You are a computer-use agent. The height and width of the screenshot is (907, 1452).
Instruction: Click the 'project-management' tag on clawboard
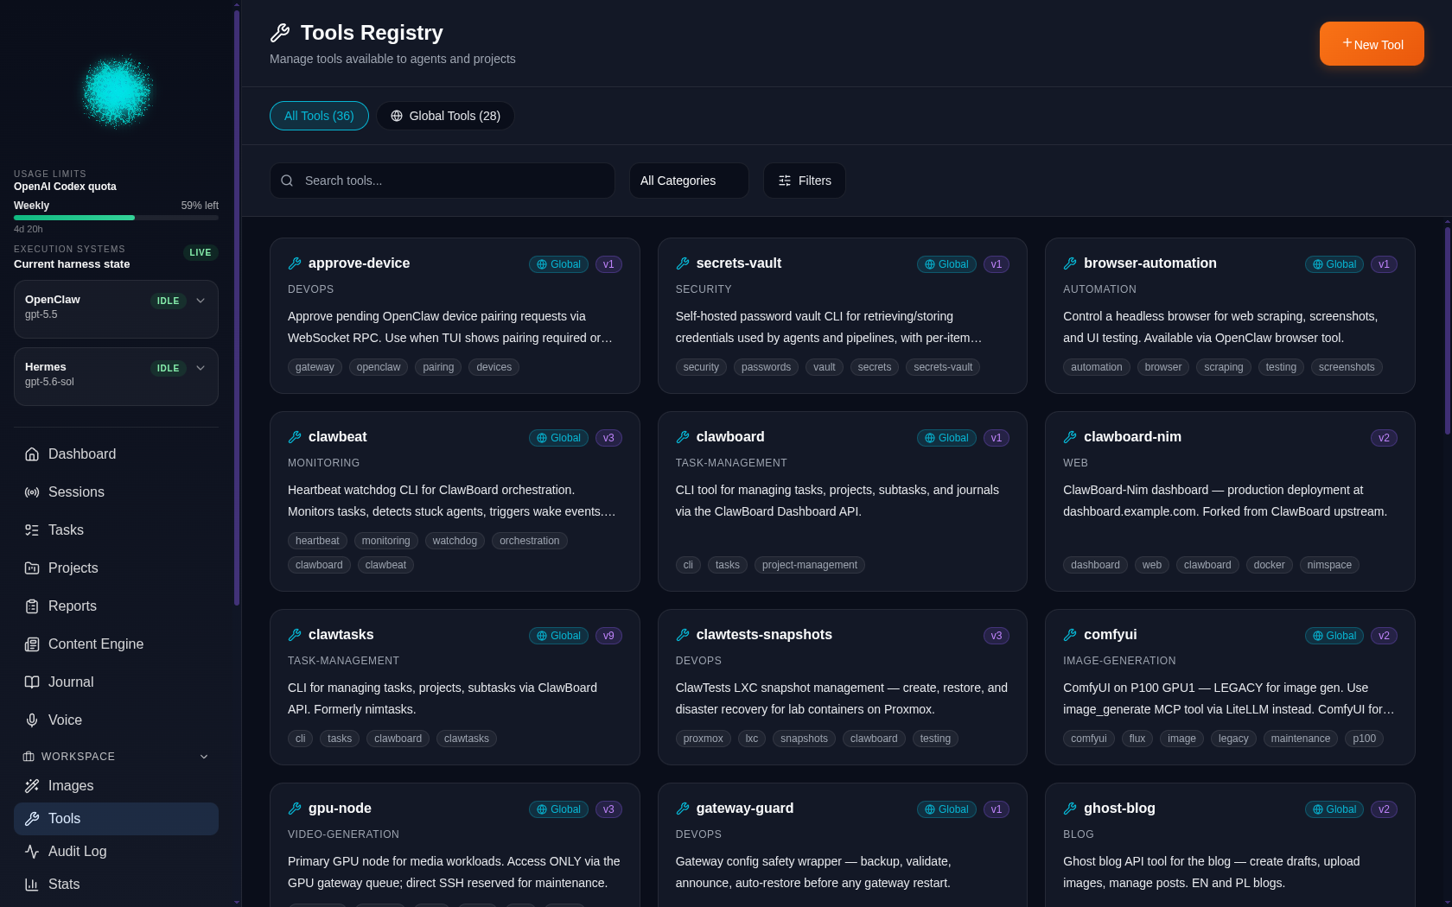click(x=809, y=565)
